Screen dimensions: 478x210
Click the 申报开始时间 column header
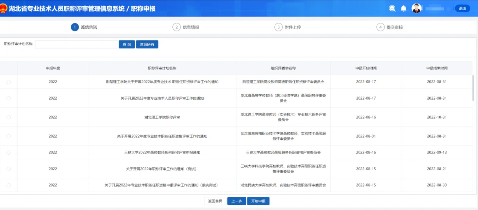click(x=366, y=68)
